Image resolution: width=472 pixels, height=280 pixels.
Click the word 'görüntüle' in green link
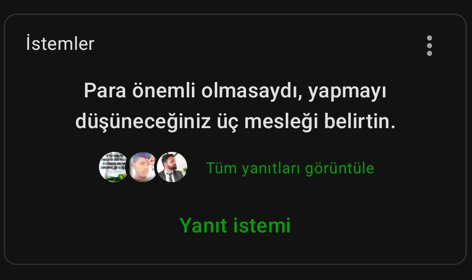coord(339,168)
